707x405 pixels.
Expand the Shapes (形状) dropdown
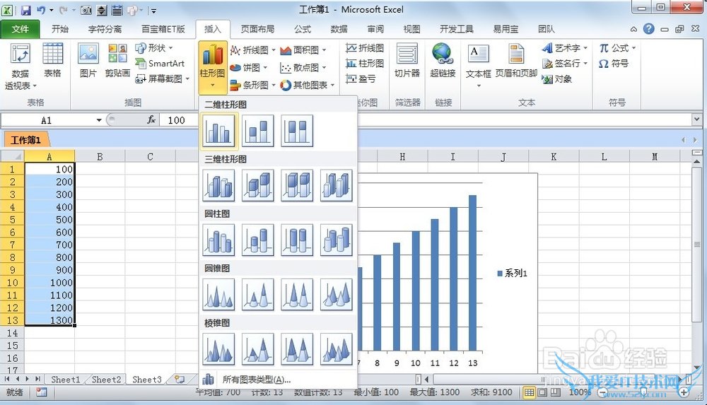tap(154, 48)
